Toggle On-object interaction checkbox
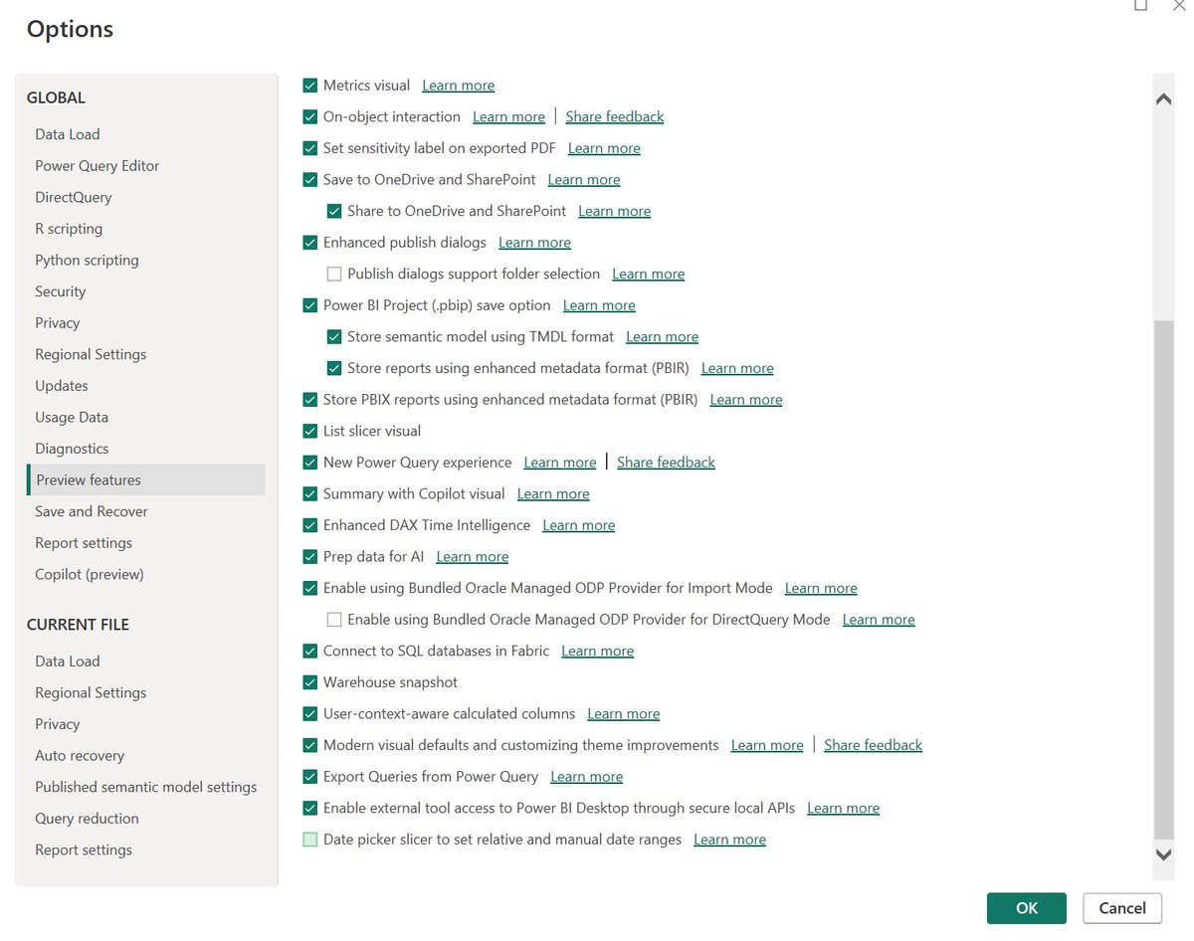1194x941 pixels. coord(310,116)
